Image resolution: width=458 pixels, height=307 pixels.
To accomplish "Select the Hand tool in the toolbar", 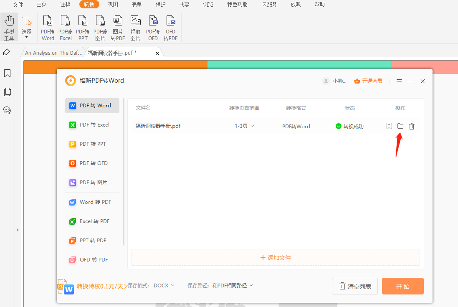I will pos(9,27).
